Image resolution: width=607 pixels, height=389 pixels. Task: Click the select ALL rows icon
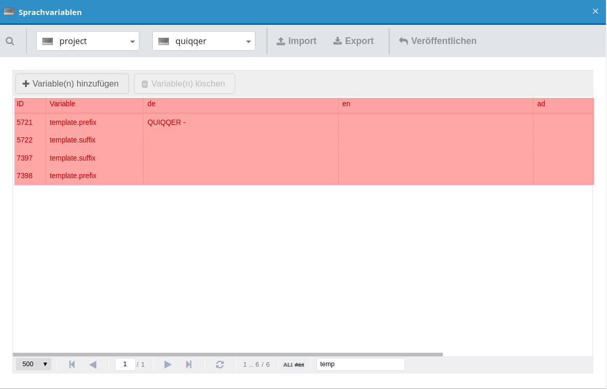point(288,364)
